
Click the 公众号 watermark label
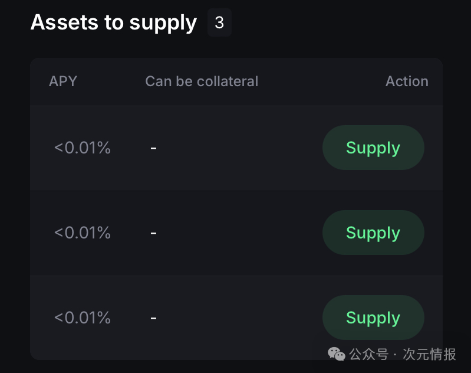pyautogui.click(x=369, y=354)
